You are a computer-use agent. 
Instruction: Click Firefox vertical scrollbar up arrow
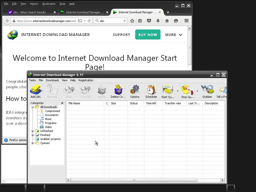(189, 28)
